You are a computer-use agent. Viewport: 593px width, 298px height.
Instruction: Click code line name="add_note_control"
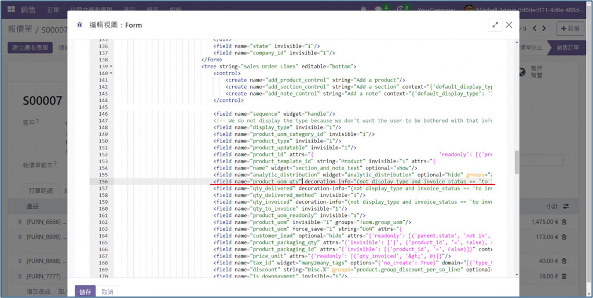(358, 94)
